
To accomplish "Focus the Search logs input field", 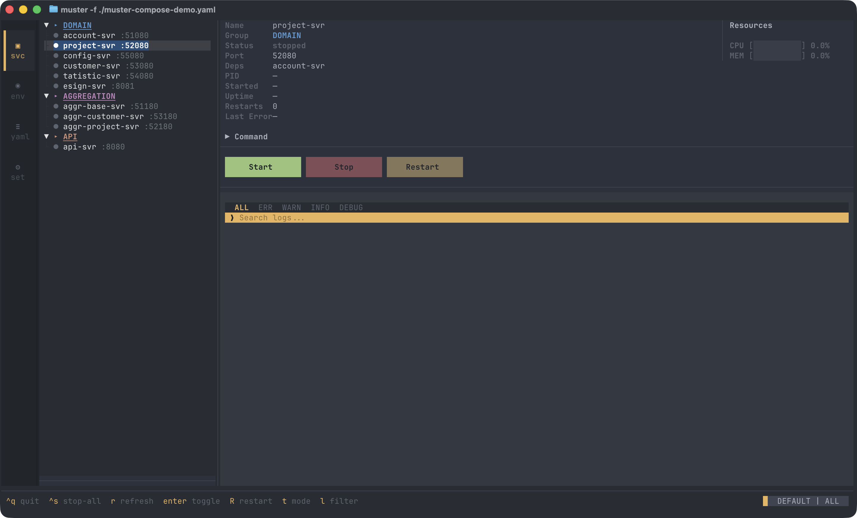I will [537, 218].
